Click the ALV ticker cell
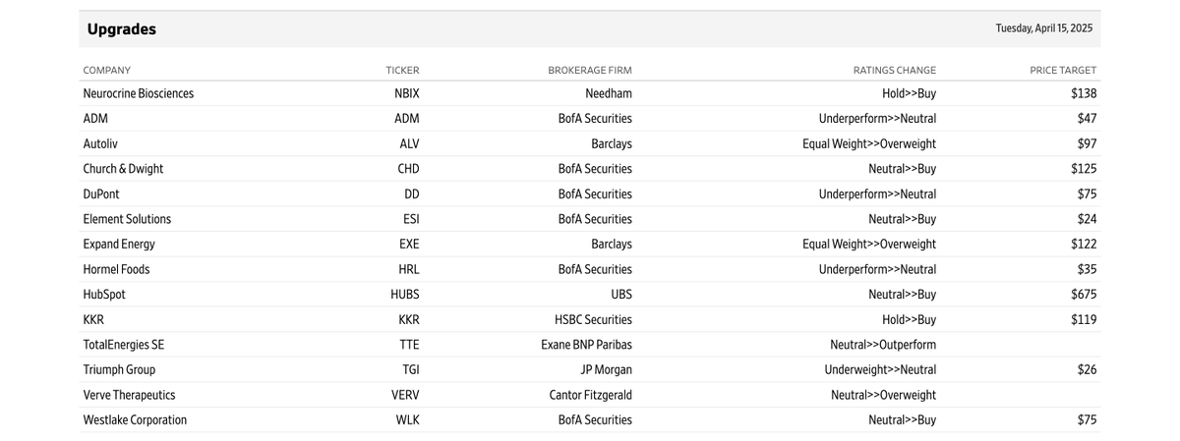The width and height of the screenshot is (1180, 441). pyautogui.click(x=409, y=143)
